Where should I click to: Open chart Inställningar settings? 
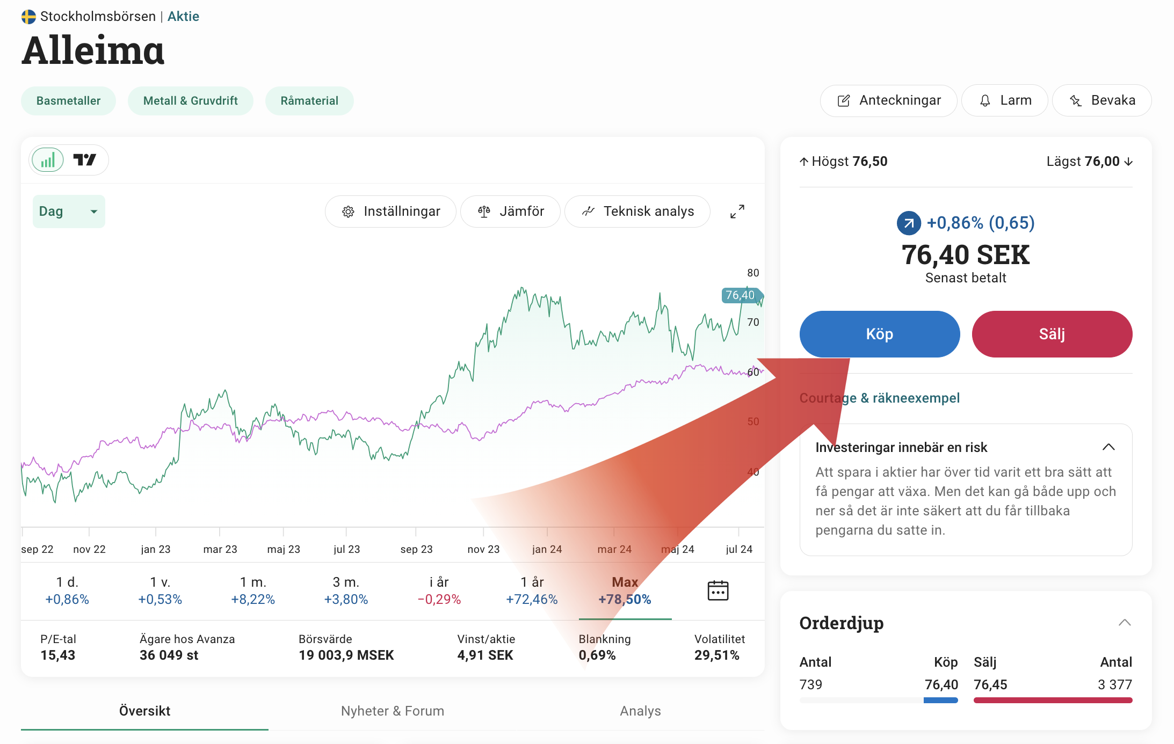pos(391,211)
